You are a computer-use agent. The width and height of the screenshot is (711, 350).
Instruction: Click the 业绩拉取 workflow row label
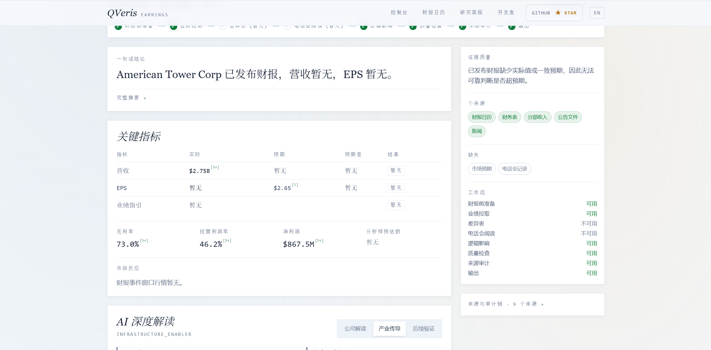(x=479, y=214)
